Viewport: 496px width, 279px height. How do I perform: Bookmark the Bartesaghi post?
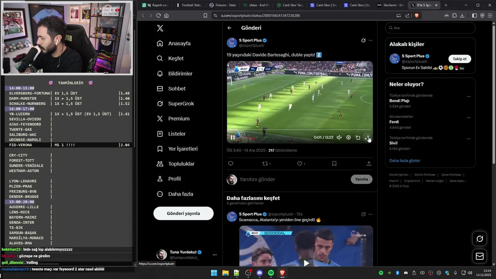click(334, 164)
